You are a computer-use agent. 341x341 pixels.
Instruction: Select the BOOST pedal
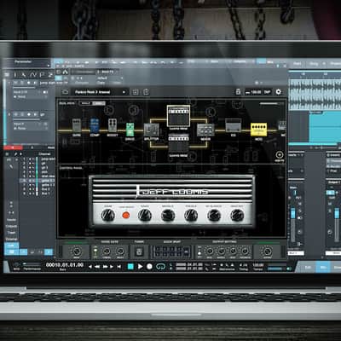pos(113,125)
